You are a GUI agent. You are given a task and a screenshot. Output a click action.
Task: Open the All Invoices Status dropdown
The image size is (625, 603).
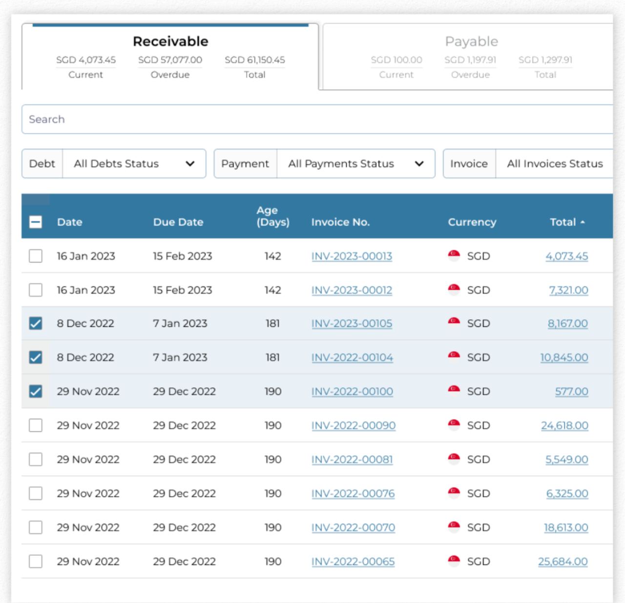[555, 164]
